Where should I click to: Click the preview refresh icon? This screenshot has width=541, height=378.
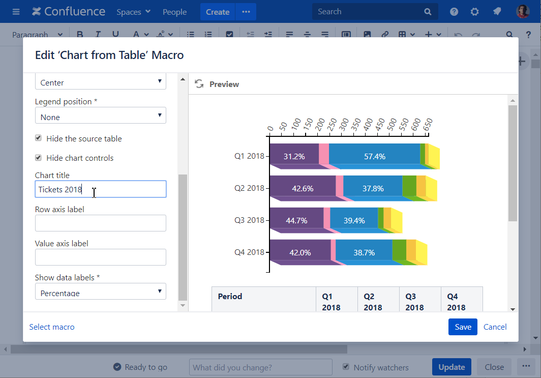199,84
